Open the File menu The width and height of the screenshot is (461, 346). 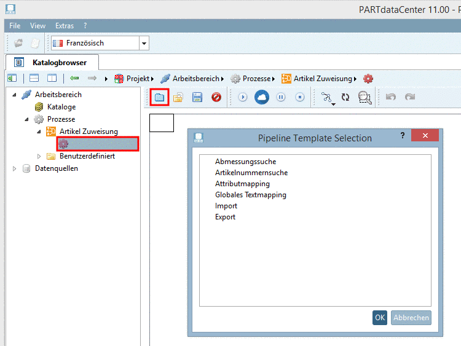pyautogui.click(x=15, y=26)
